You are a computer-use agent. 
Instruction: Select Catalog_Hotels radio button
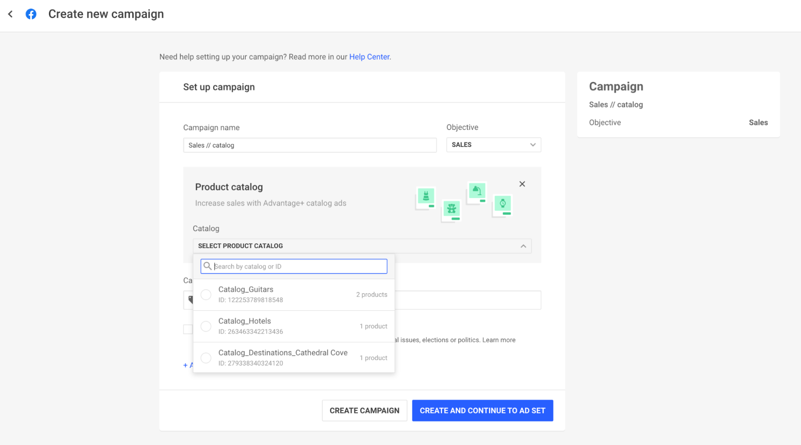point(206,326)
